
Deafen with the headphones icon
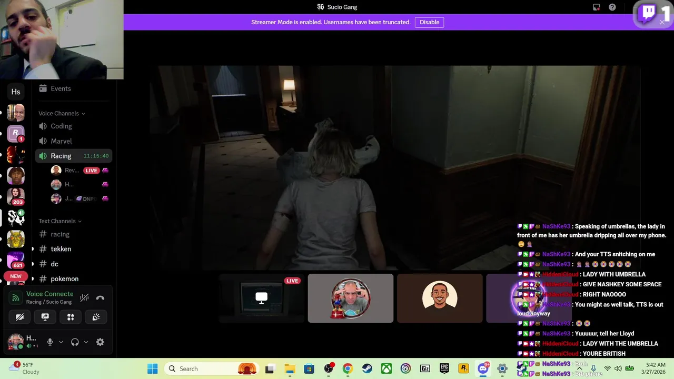click(x=75, y=342)
